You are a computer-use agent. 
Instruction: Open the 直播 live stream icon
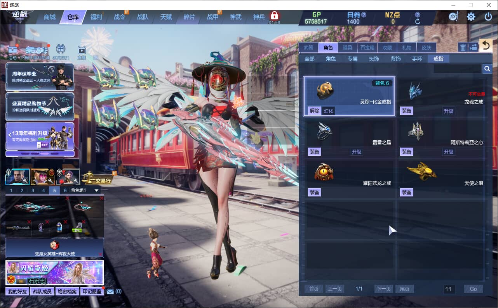[x=82, y=50]
